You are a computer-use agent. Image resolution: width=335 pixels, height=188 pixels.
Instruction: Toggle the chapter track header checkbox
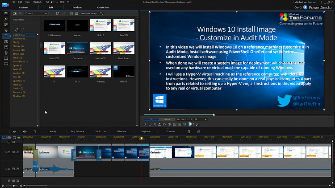pos(13,142)
